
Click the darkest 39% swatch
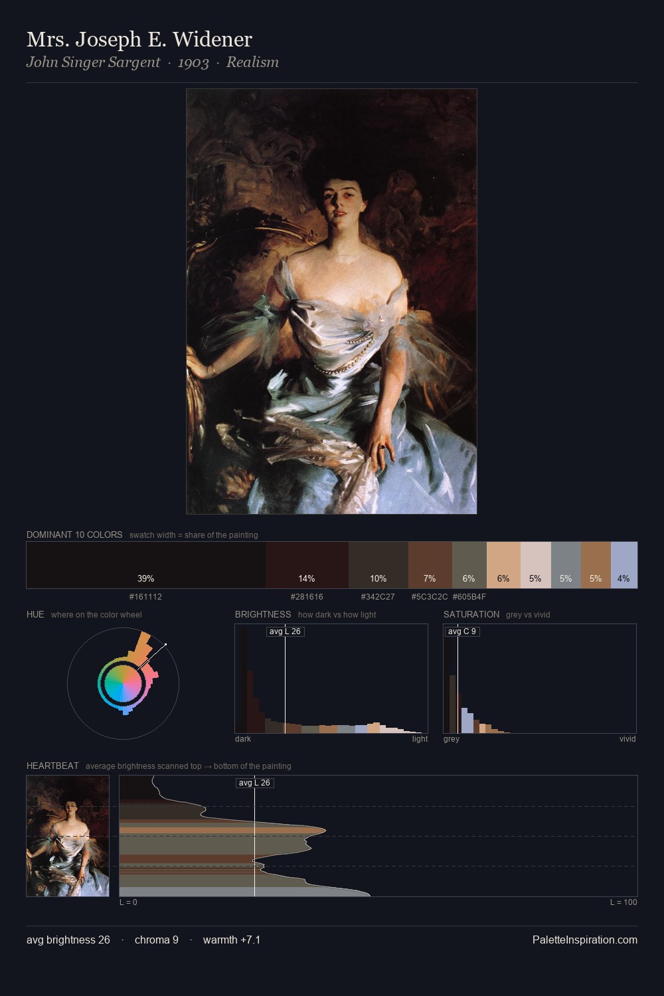tap(146, 565)
